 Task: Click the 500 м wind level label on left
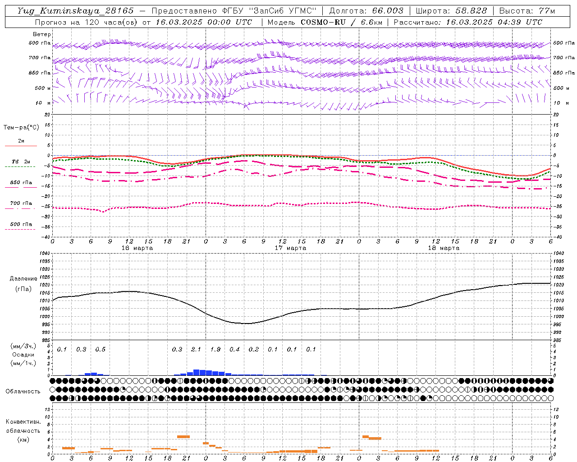[43, 88]
